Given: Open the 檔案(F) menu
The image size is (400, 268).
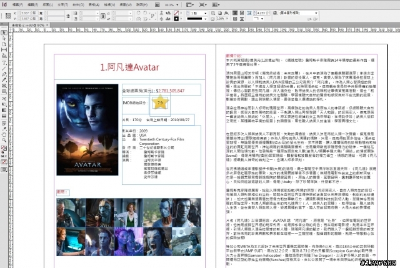Looking at the screenshot, I should [x=17, y=4].
